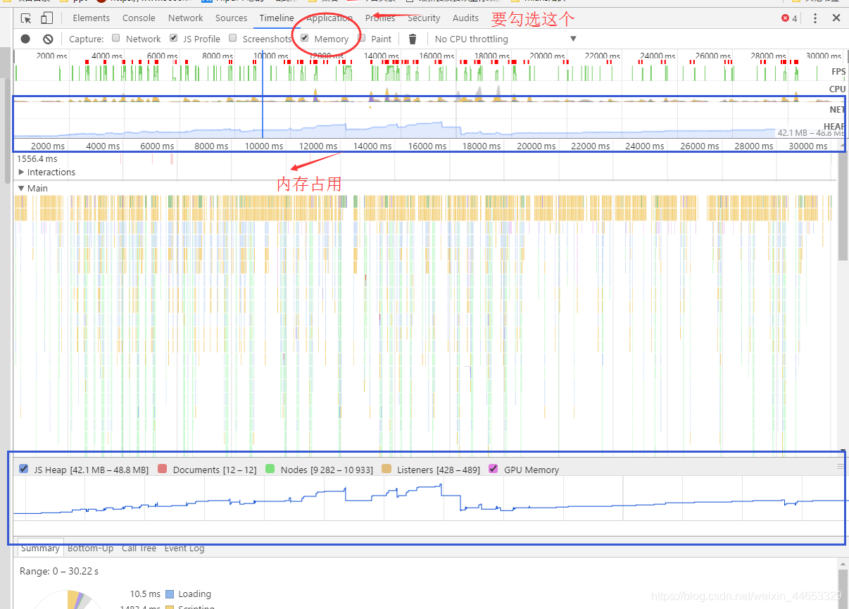This screenshot has width=849, height=609.
Task: Click the CPU overview row label
Action: [838, 89]
